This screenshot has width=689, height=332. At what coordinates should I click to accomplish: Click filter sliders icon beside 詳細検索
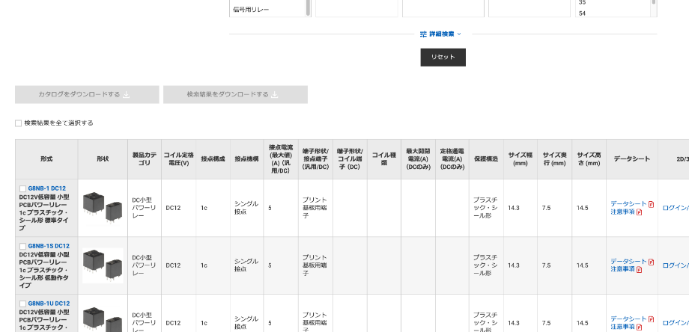[423, 34]
